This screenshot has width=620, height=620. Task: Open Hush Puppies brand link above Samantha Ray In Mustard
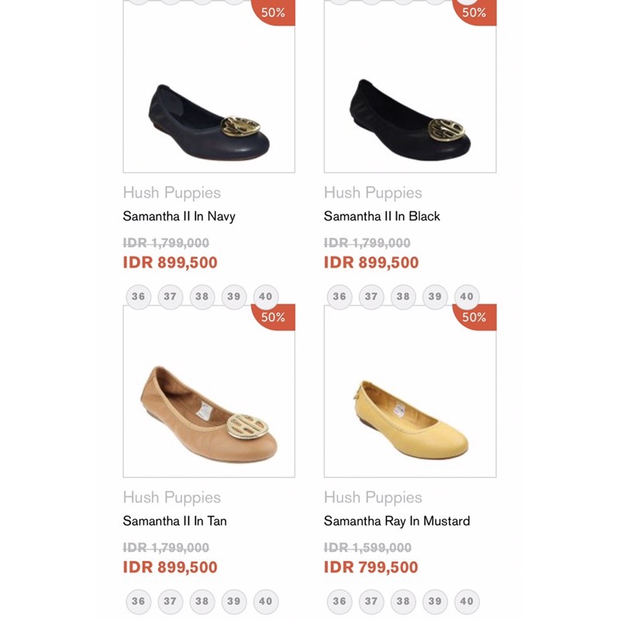pos(373,498)
